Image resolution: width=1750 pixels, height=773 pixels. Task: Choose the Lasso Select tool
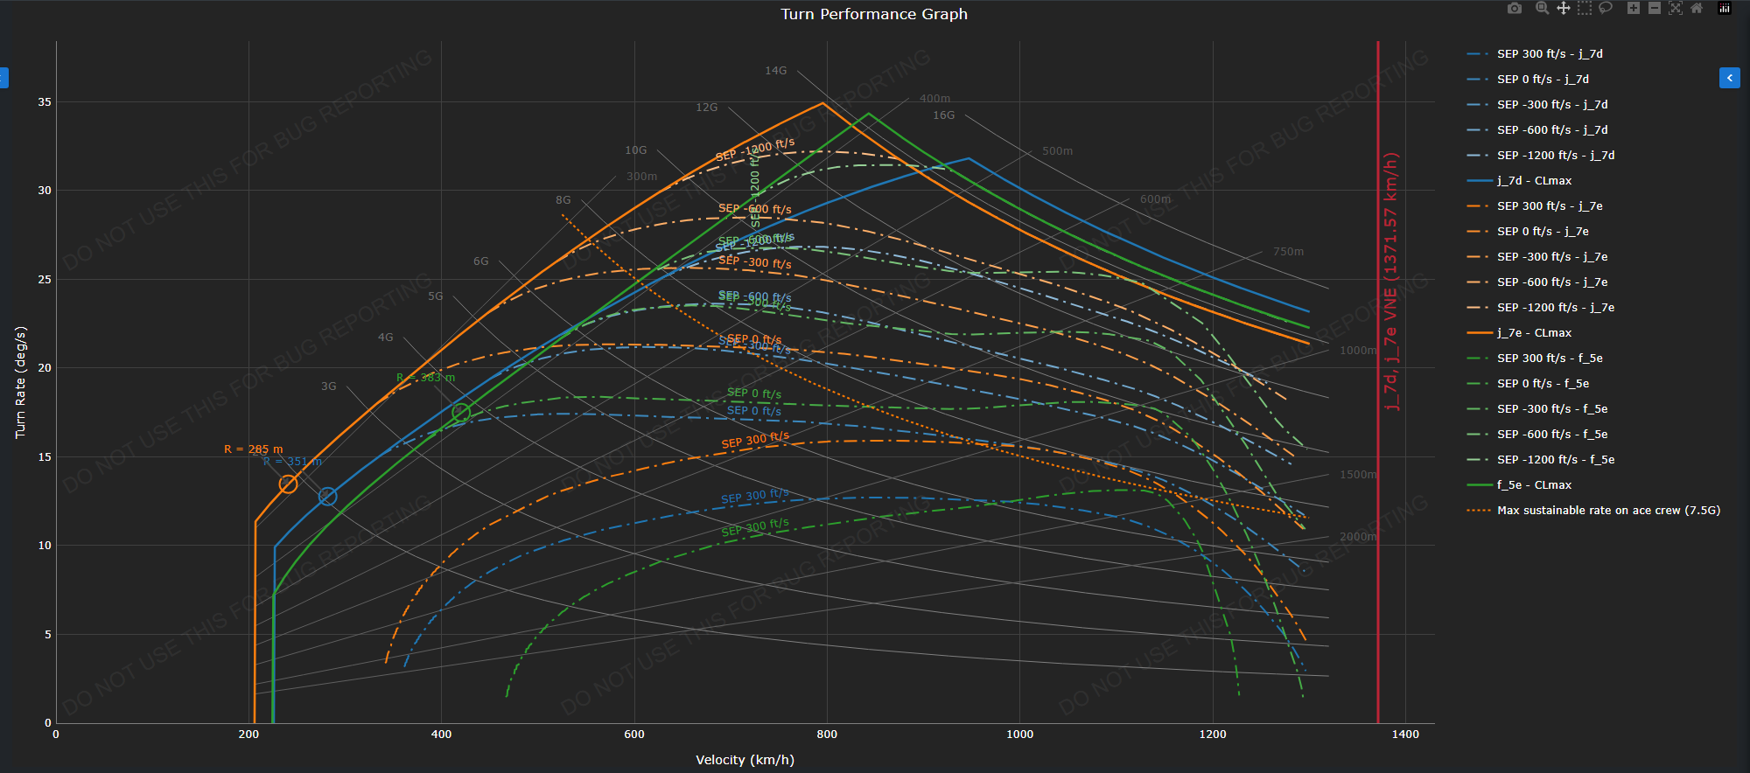tap(1606, 8)
